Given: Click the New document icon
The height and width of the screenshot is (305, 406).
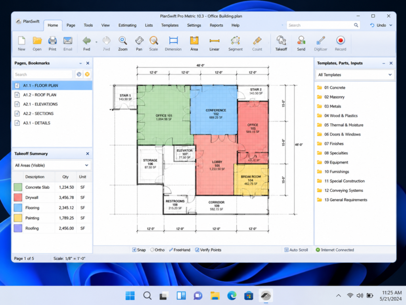Looking at the screenshot, I should click(21, 41).
